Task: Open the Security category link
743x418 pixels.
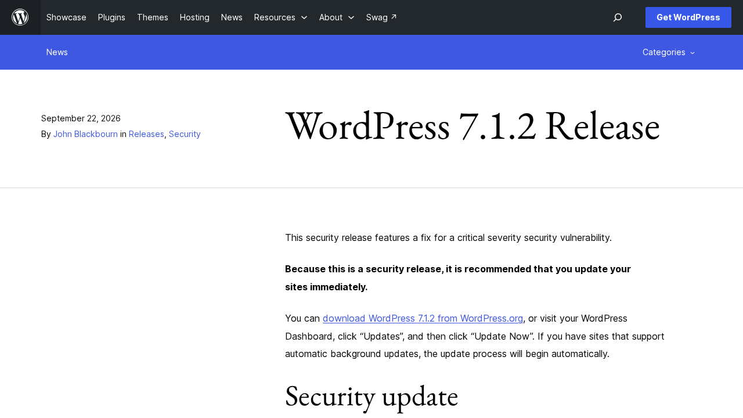Action: coord(185,134)
